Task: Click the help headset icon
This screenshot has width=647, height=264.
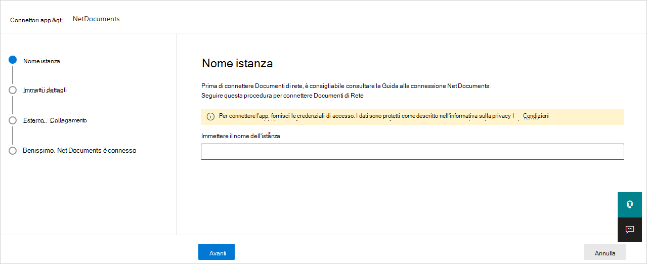Action: [629, 204]
